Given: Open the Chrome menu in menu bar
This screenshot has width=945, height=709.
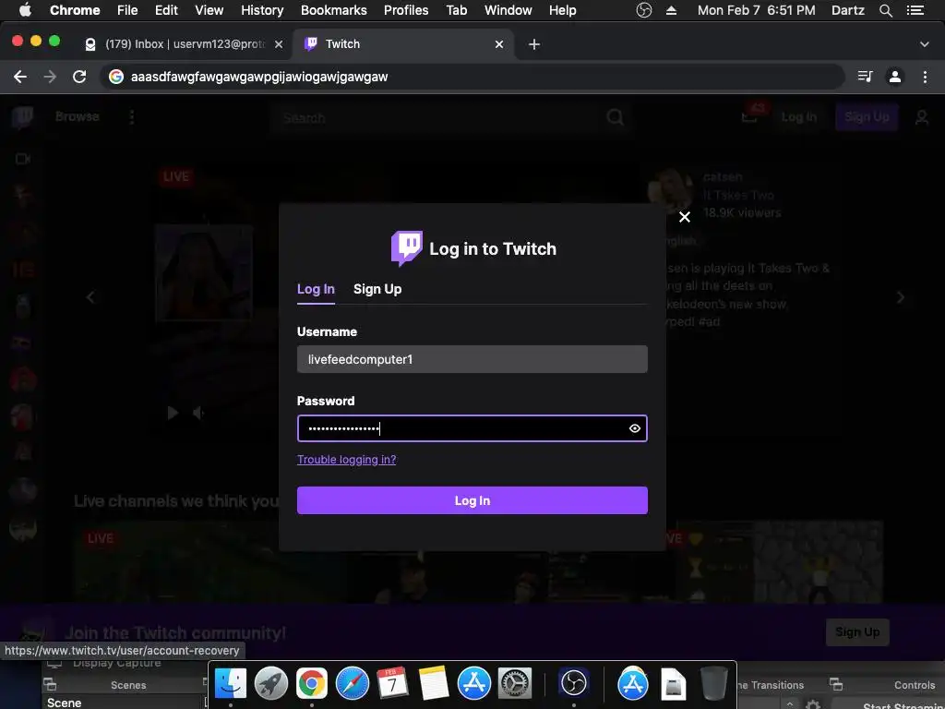Looking at the screenshot, I should [75, 10].
